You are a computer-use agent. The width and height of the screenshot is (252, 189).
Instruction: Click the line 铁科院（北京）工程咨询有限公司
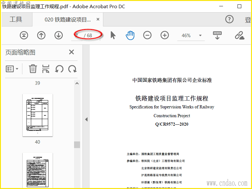tap(163, 161)
